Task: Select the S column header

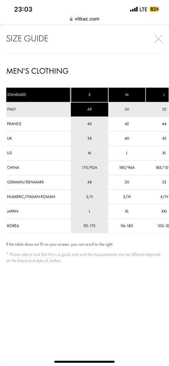Action: pos(90,95)
